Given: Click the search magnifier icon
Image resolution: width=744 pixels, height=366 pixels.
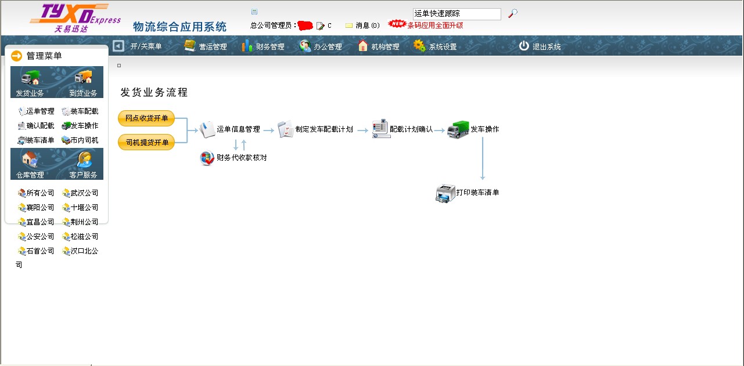Looking at the screenshot, I should pos(512,14).
